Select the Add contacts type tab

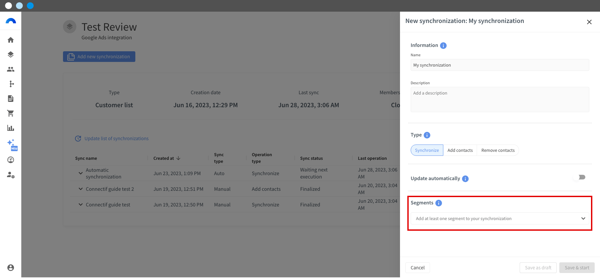click(x=460, y=150)
